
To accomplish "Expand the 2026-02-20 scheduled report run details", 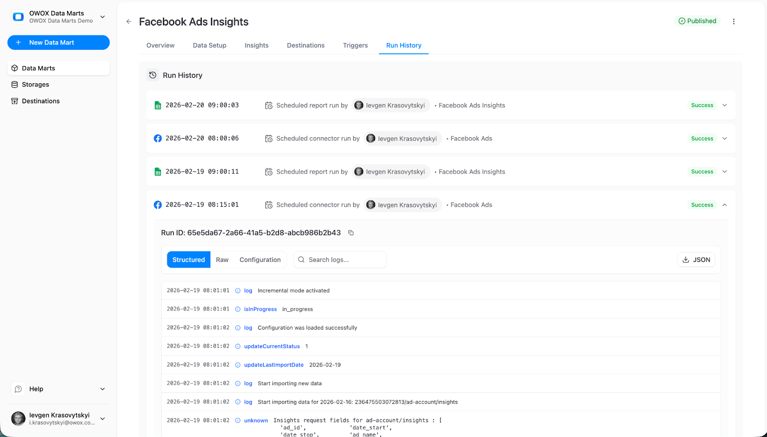I will (x=724, y=105).
